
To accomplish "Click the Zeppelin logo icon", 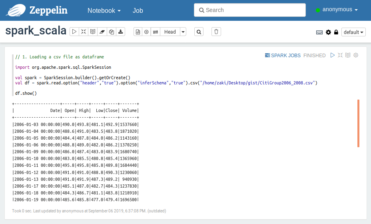I will (16, 10).
